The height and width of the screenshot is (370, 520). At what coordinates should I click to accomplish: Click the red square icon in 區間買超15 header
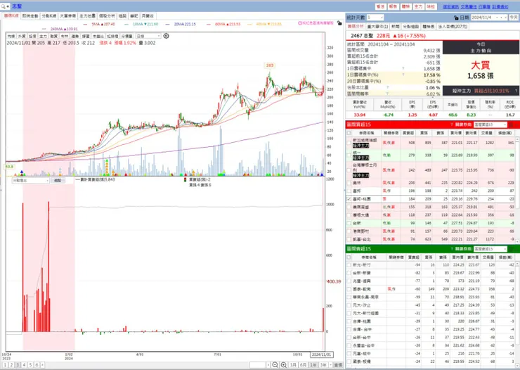tap(511, 125)
